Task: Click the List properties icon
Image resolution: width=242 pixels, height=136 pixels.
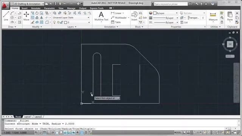Action: (x=184, y=22)
